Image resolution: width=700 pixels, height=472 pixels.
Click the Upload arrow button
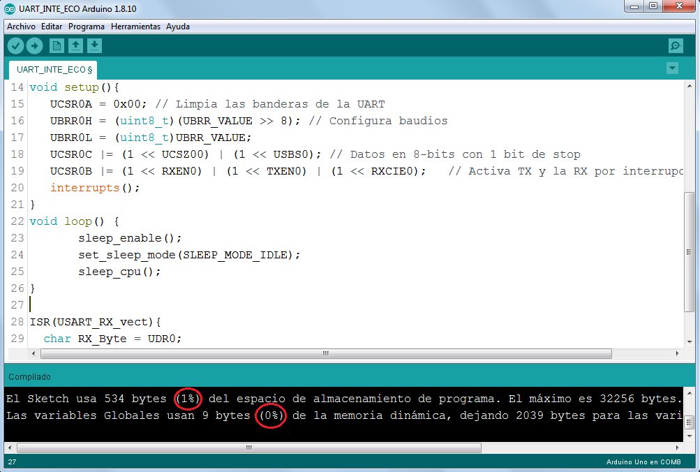[x=34, y=45]
